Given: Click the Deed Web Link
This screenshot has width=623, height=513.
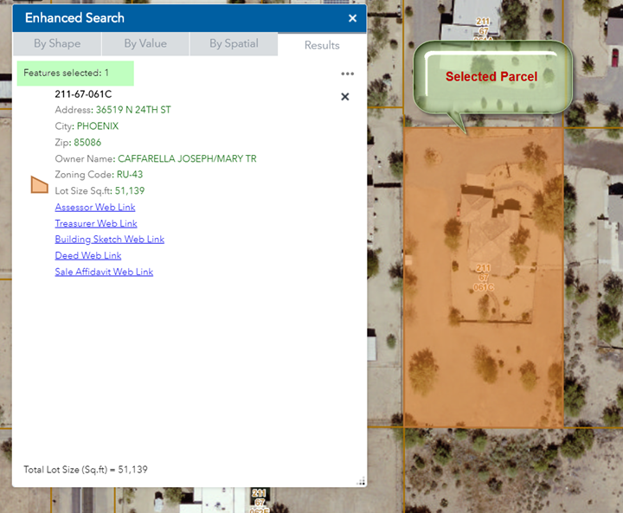Looking at the screenshot, I should coord(88,256).
